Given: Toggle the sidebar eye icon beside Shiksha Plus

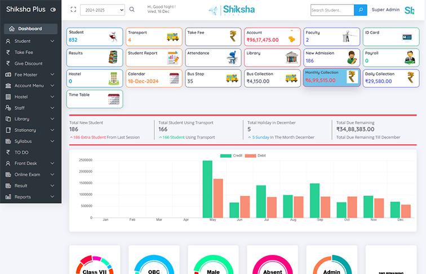Looking at the screenshot, I should point(53,10).
